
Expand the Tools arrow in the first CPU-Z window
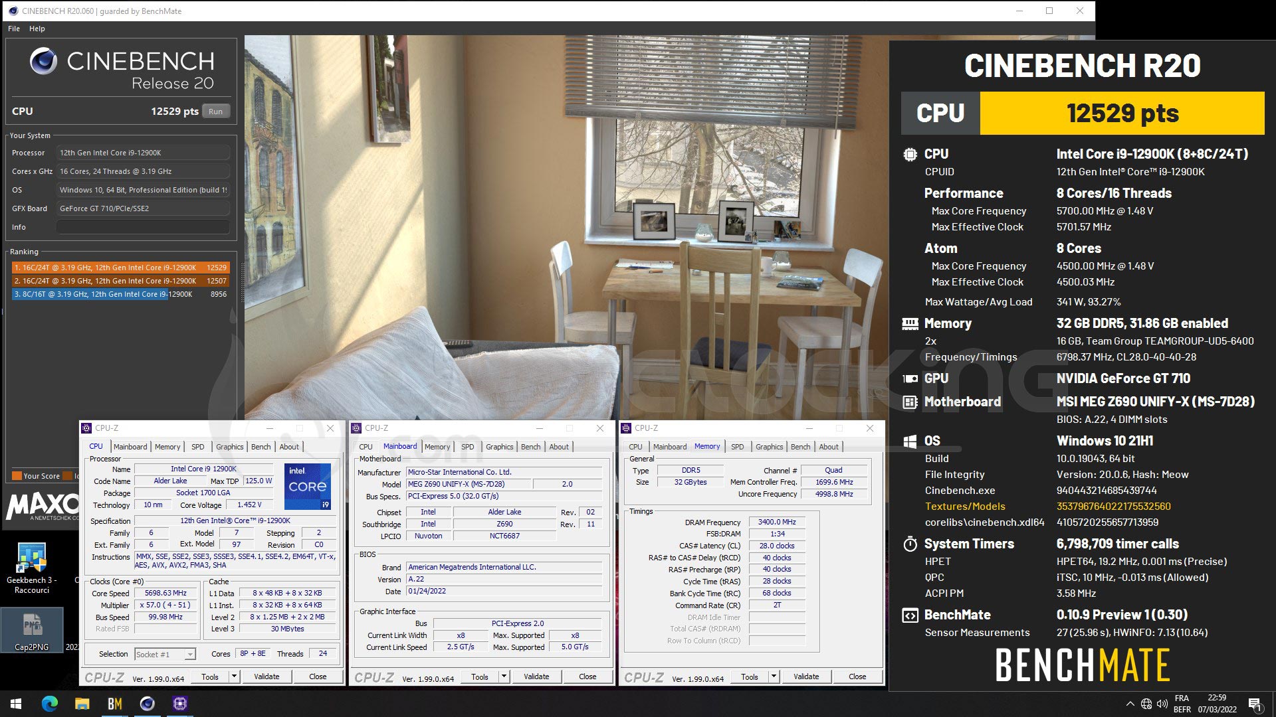point(234,677)
